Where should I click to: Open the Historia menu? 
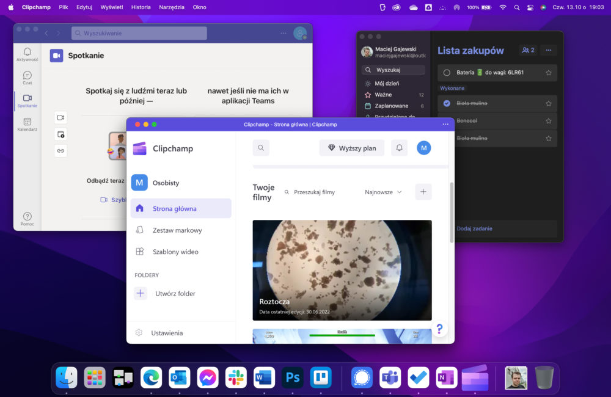141,7
